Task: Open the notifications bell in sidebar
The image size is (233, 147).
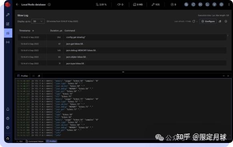Action: [8, 109]
